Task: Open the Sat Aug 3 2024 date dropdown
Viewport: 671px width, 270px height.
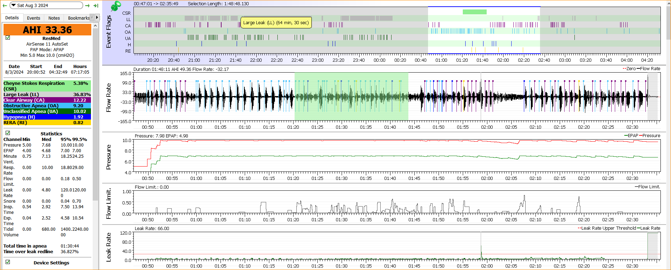Action: click(x=46, y=5)
